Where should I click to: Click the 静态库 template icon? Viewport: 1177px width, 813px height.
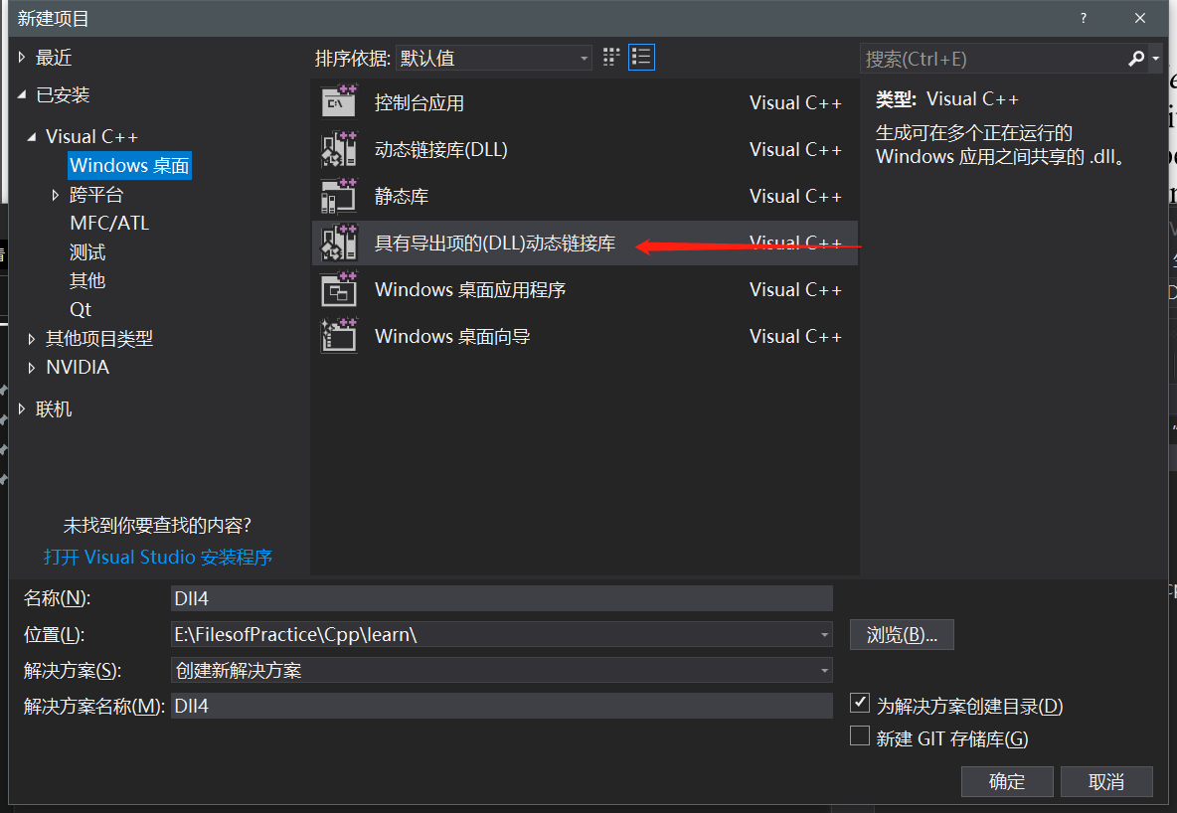click(339, 196)
